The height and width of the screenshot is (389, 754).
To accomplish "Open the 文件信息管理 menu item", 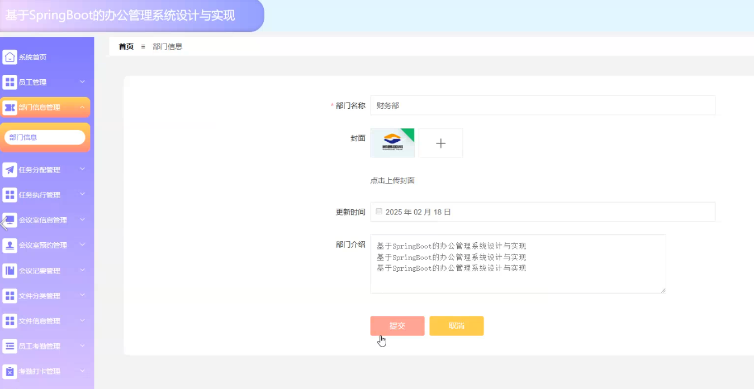I will pos(40,321).
